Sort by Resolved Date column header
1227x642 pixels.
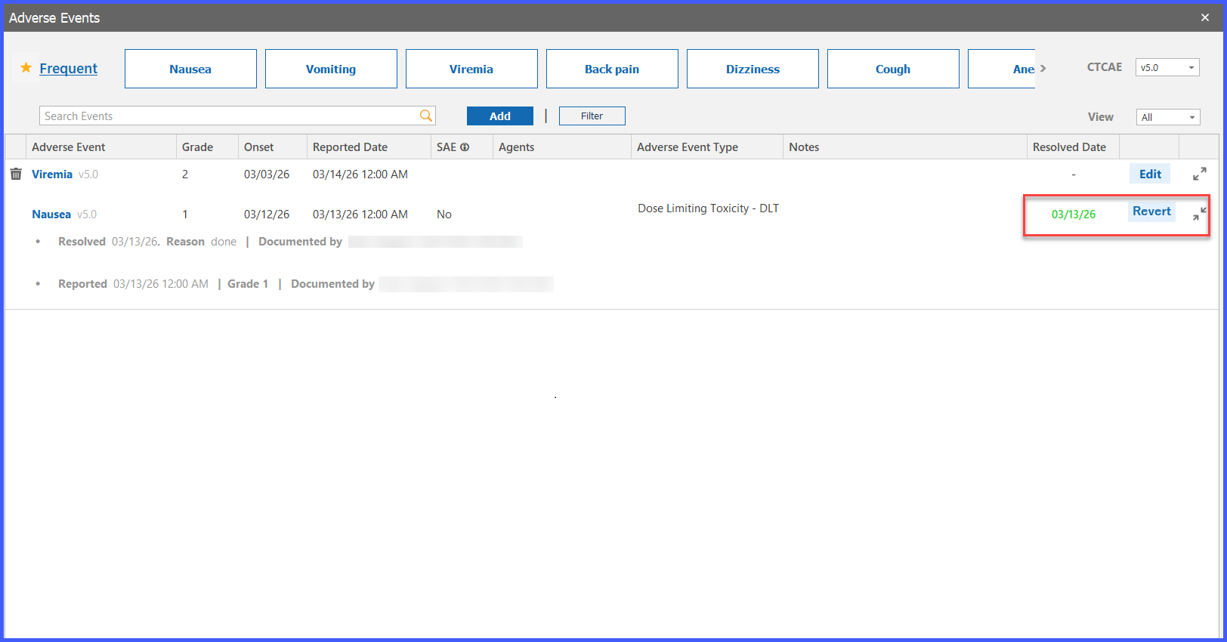pyautogui.click(x=1069, y=147)
